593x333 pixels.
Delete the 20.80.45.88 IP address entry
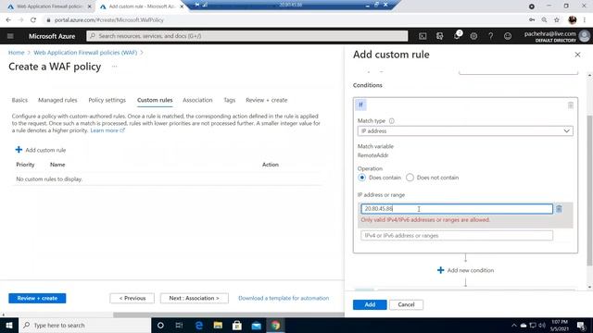(559, 209)
